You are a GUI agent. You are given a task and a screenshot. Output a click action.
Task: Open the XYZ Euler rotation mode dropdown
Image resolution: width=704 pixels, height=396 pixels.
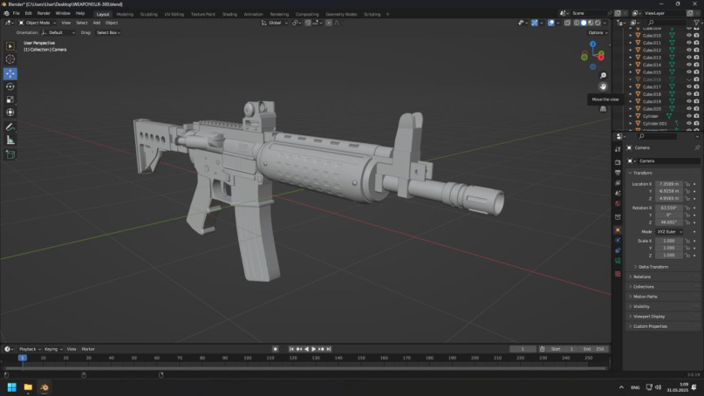coord(668,231)
